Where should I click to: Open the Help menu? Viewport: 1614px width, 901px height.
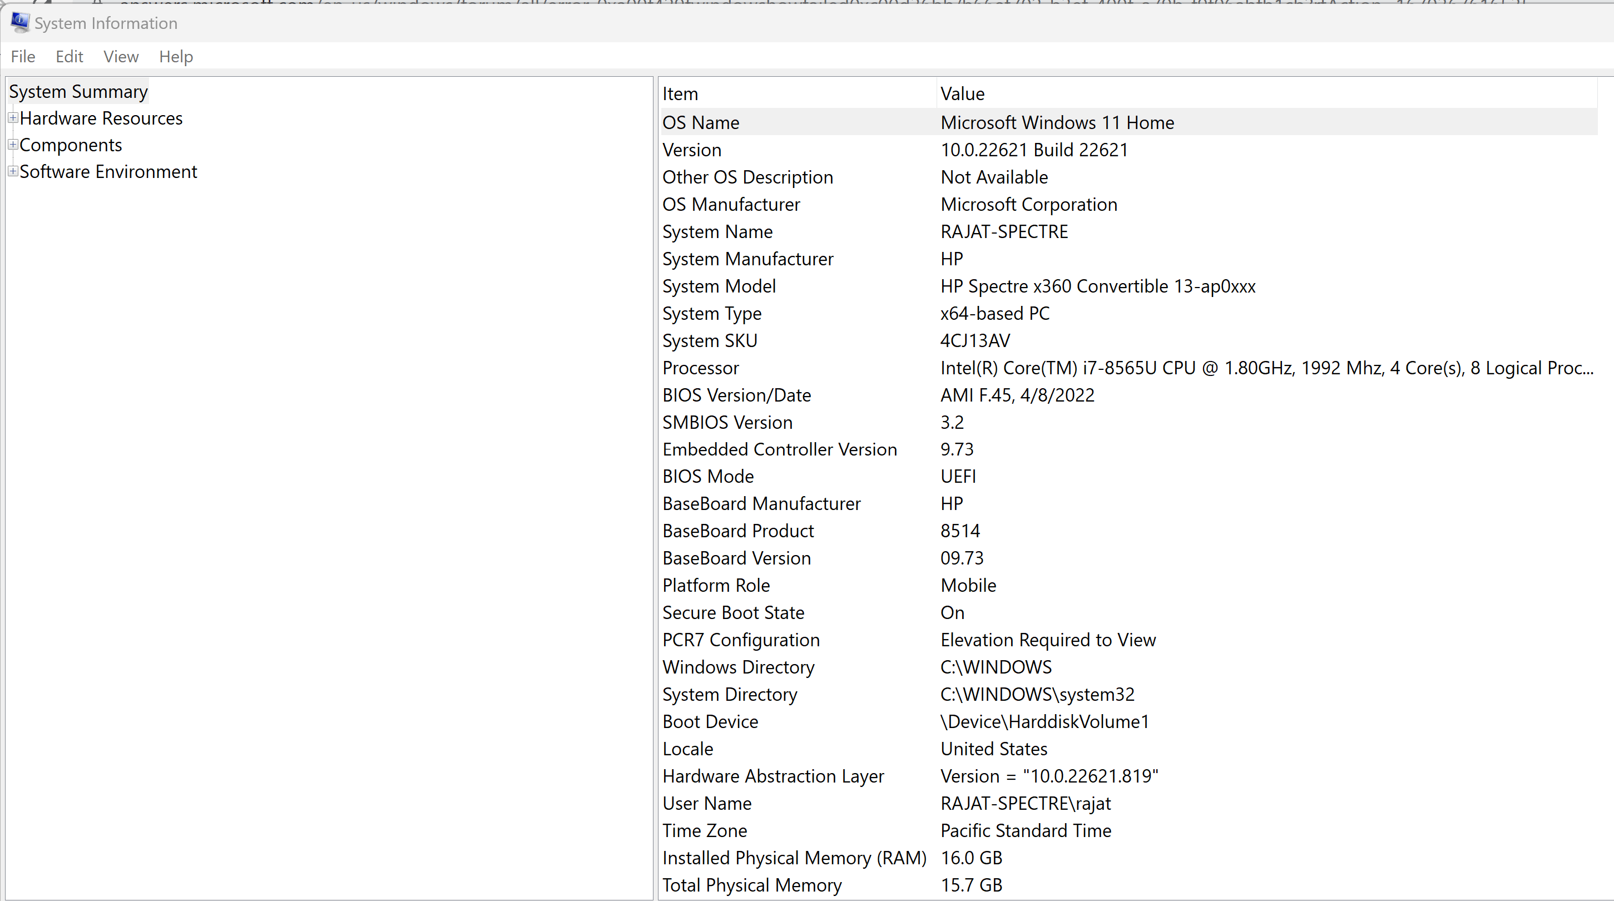pyautogui.click(x=175, y=56)
